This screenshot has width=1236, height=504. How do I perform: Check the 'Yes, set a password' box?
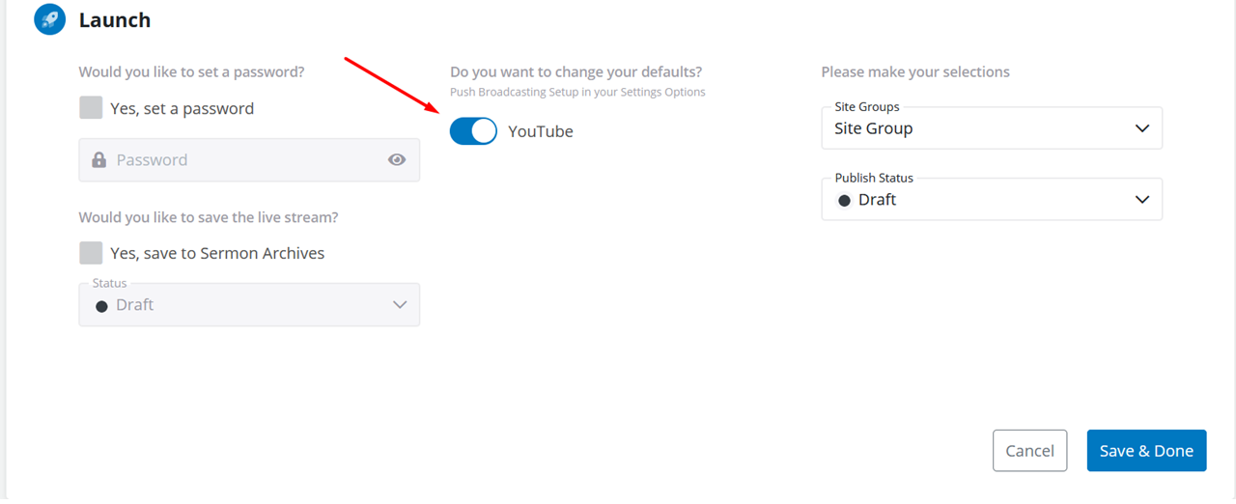point(91,108)
